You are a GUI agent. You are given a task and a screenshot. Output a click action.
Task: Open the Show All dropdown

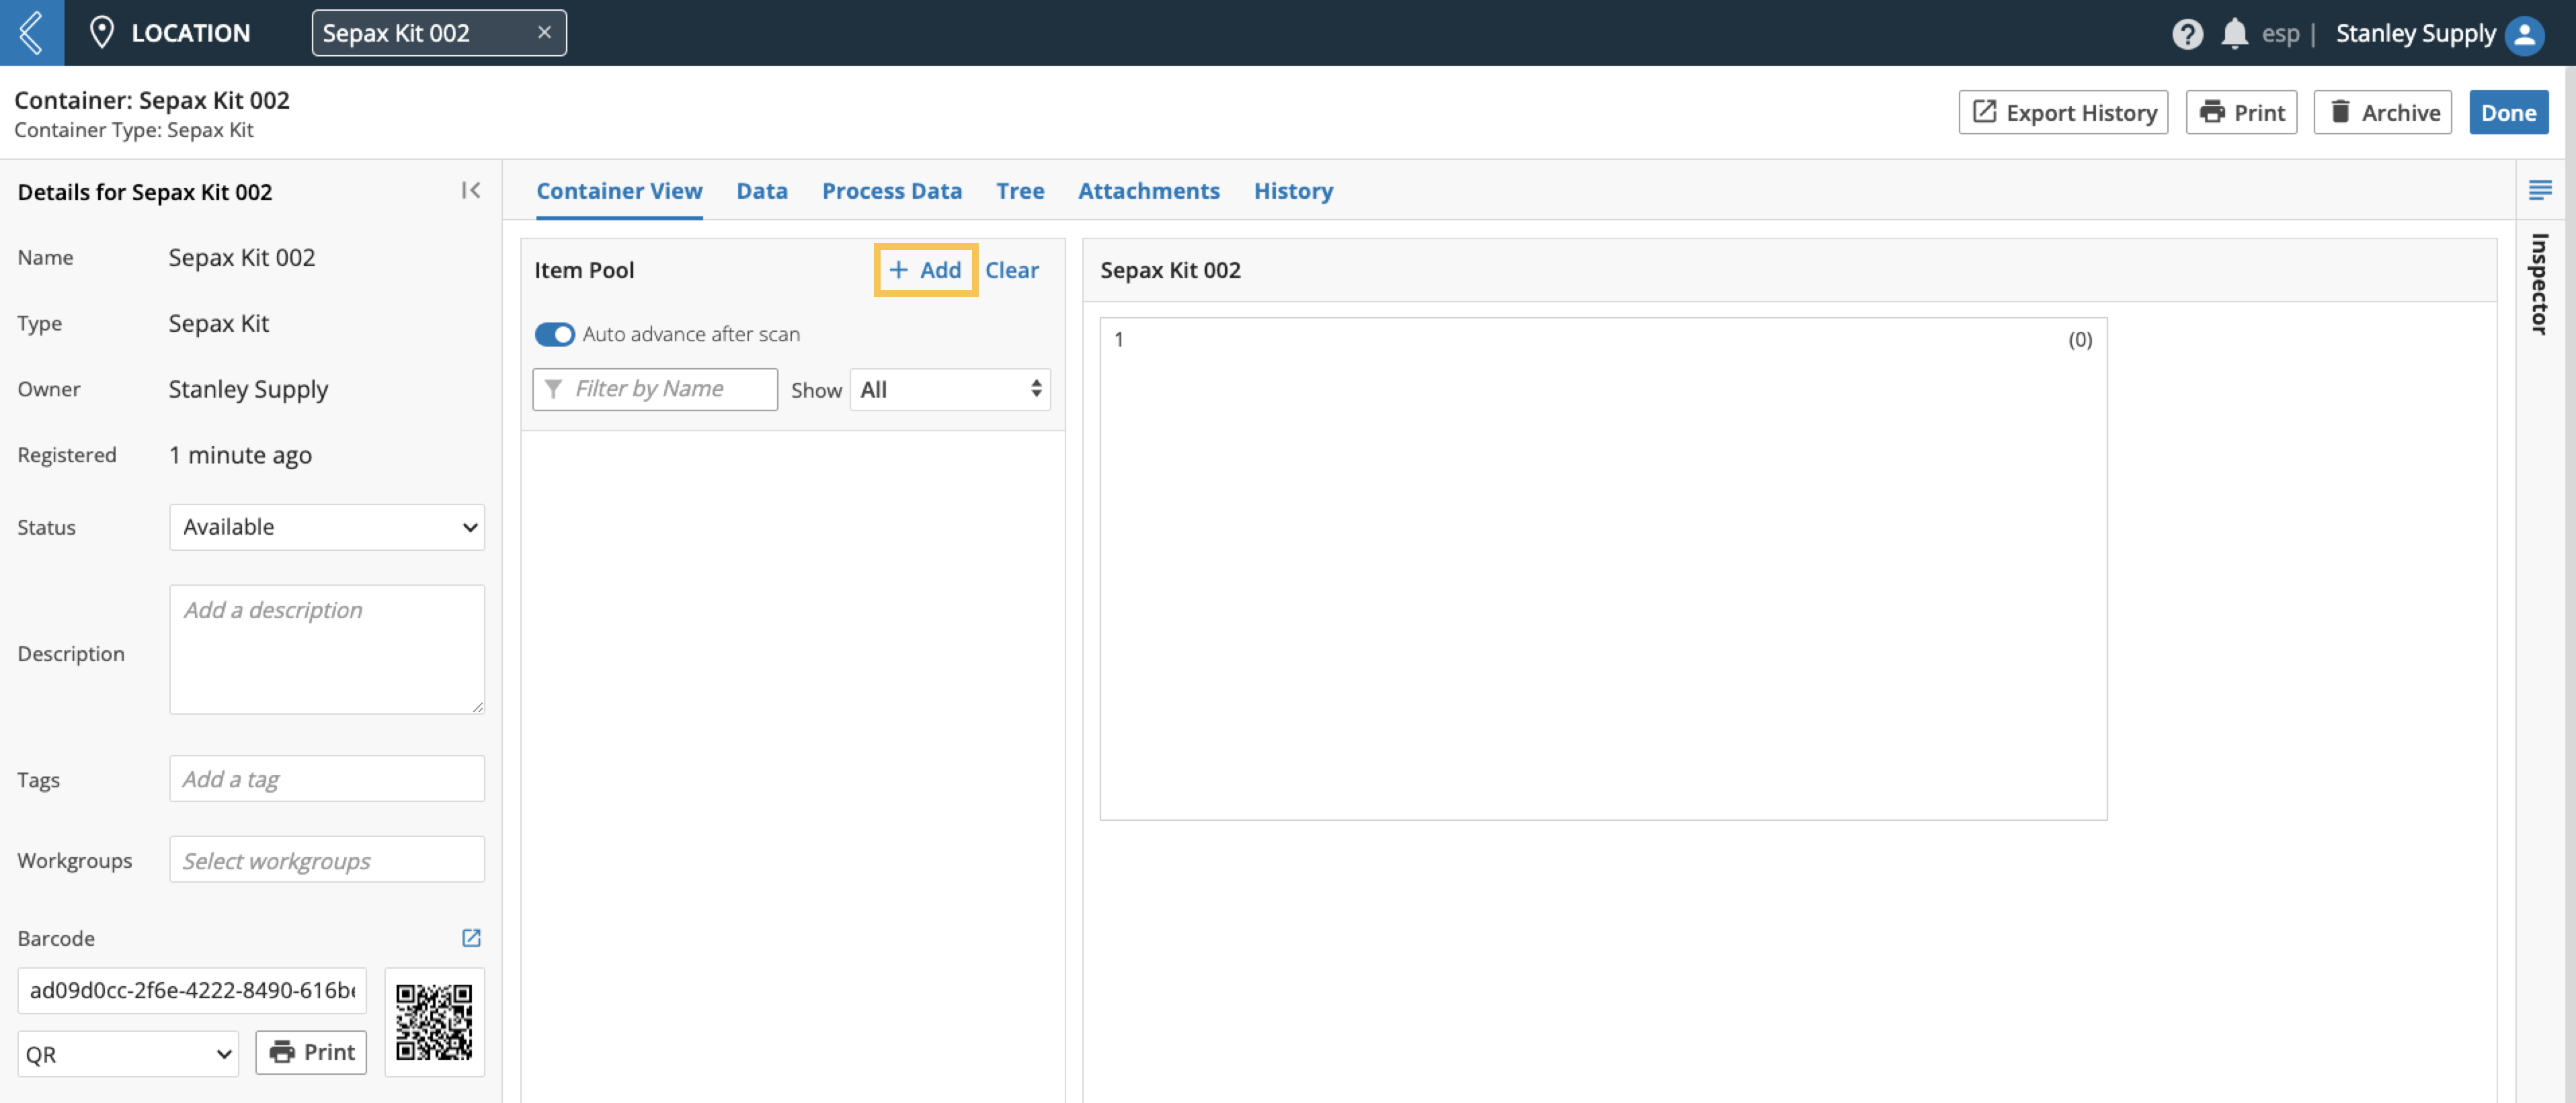click(950, 390)
